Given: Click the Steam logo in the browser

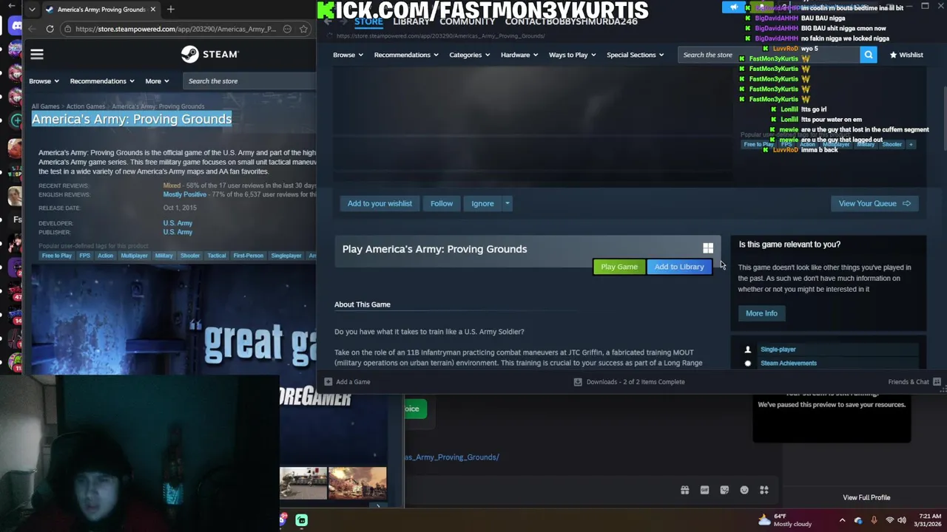Looking at the screenshot, I should click(210, 54).
